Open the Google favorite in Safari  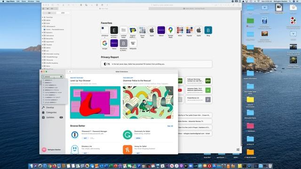point(104,43)
